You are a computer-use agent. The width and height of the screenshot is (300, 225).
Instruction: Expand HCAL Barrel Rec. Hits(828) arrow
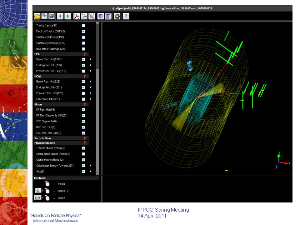tap(91, 82)
